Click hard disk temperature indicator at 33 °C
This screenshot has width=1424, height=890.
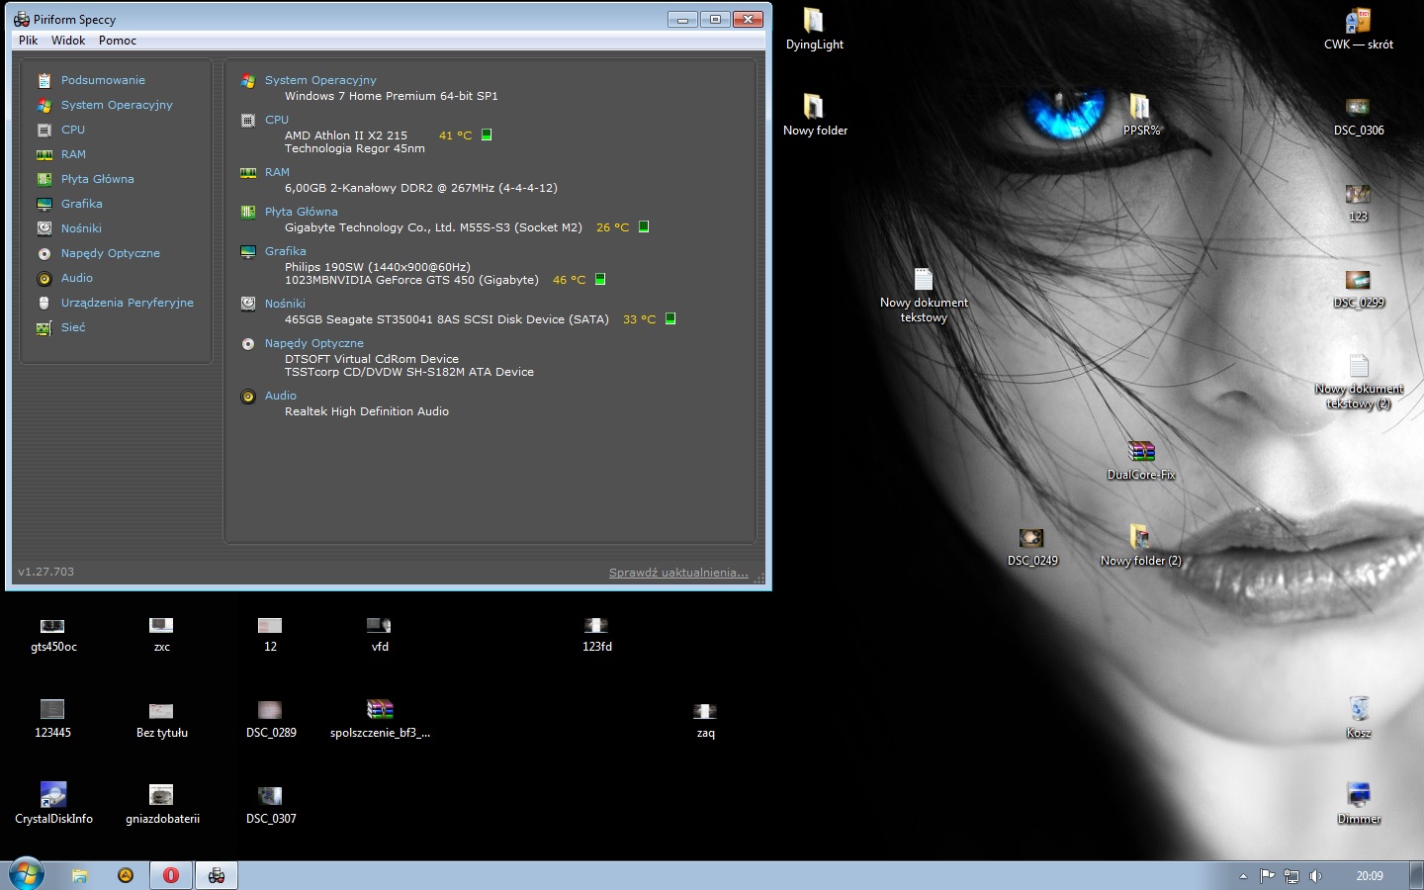coord(670,318)
